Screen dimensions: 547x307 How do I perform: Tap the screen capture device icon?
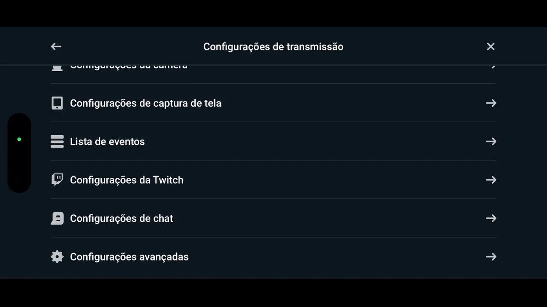pos(57,103)
